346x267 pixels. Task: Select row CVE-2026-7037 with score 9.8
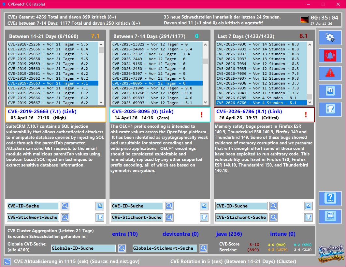tap(261, 78)
